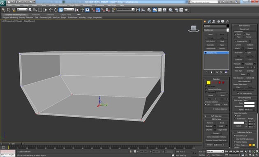The image size is (259, 157).
Task: Open the Modifiers menu
Action: click(53, 5)
